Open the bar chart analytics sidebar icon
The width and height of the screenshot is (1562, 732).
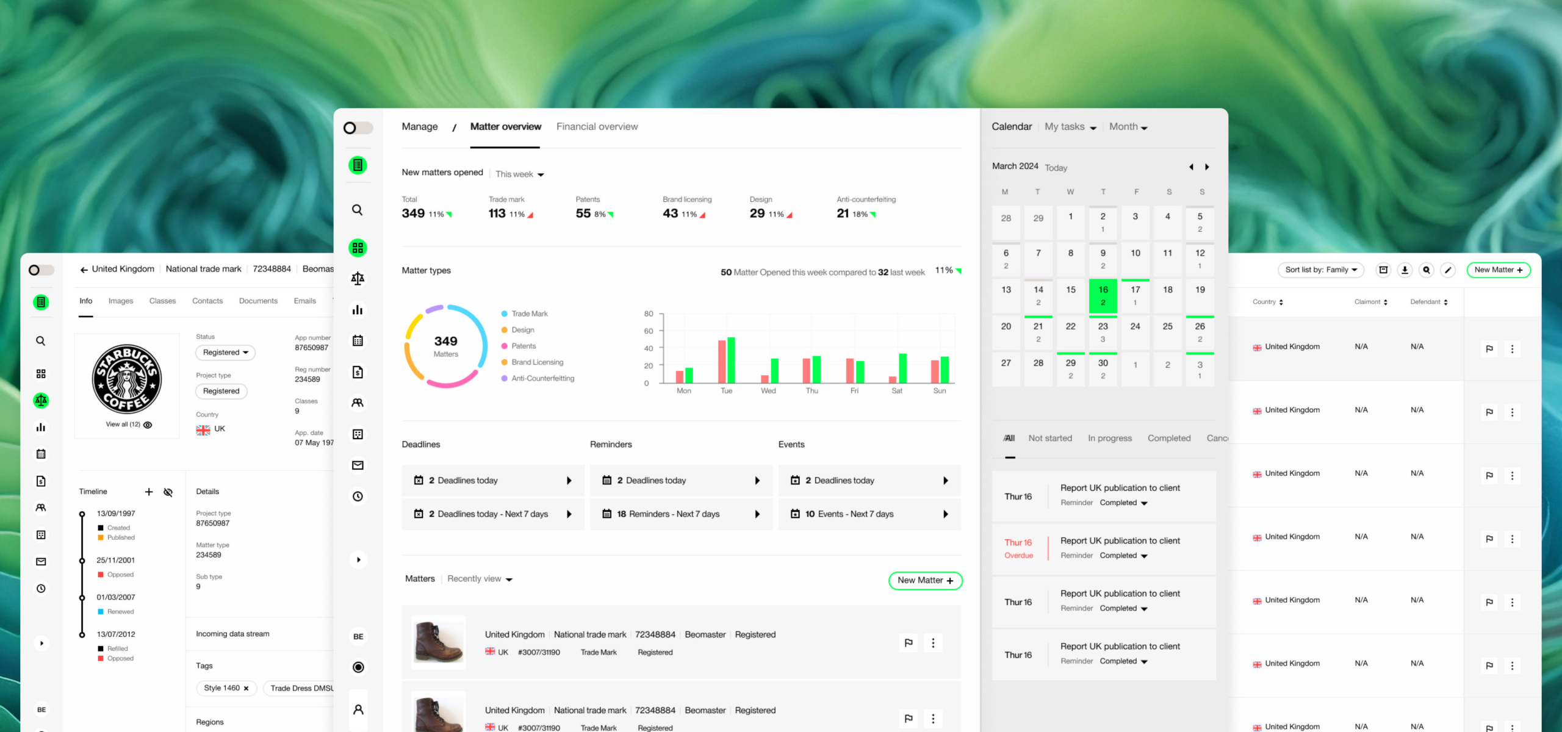click(x=358, y=310)
